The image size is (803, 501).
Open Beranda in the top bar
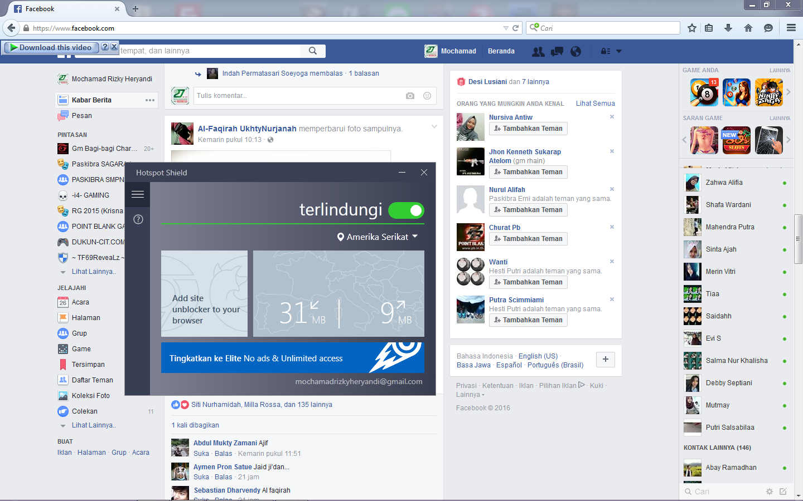(x=501, y=51)
